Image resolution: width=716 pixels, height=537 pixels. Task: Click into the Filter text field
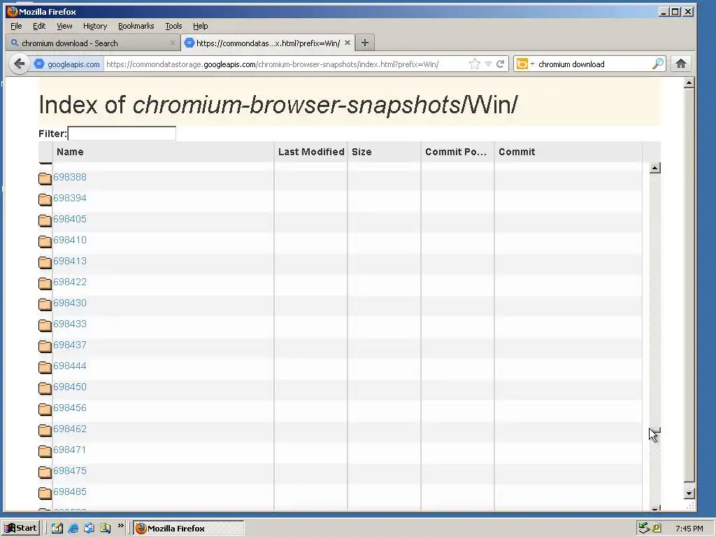(x=122, y=134)
